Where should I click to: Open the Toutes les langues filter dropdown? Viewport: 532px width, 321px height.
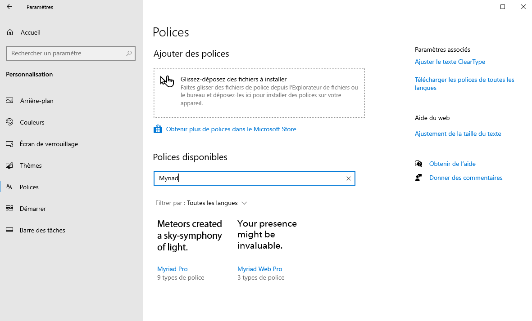[217, 203]
